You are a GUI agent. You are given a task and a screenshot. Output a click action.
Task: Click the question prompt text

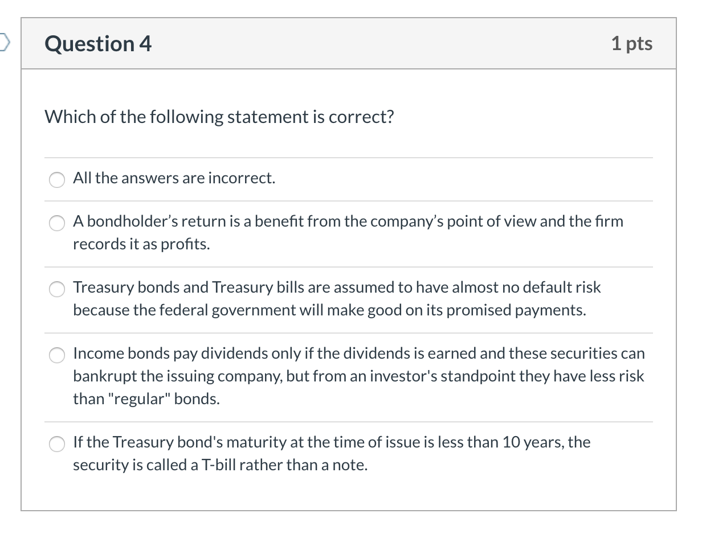coord(219,117)
